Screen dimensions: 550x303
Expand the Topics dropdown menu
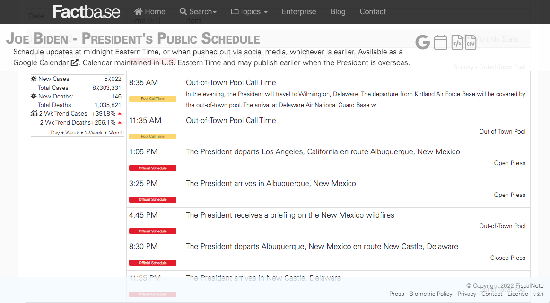pos(249,11)
